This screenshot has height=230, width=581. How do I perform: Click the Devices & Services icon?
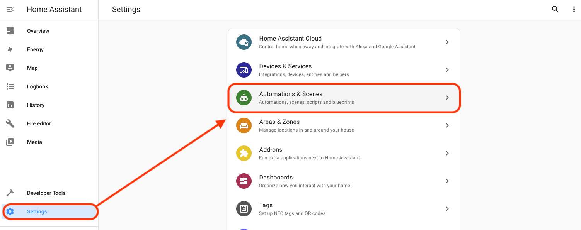point(244,70)
